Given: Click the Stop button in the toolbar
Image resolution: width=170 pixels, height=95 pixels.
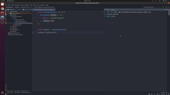Looking at the screenshot, I should pos(164,7).
